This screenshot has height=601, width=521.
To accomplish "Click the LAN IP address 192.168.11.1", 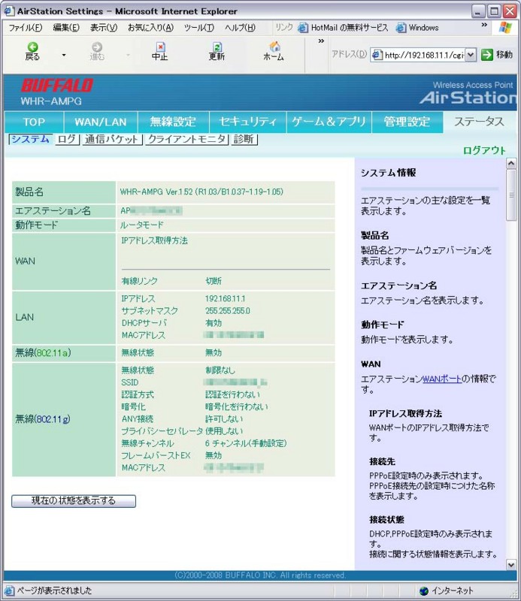I will tap(225, 298).
